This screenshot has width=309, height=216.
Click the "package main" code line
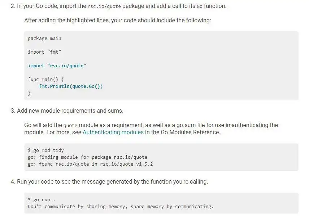(x=44, y=38)
